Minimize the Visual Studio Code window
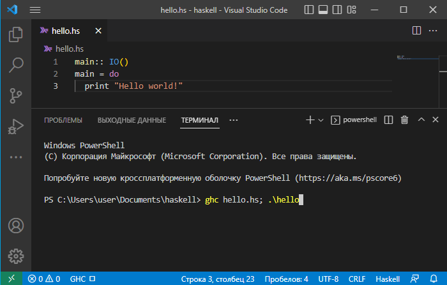This screenshot has width=447, height=285. coord(375,10)
